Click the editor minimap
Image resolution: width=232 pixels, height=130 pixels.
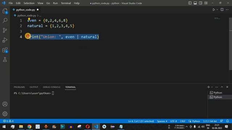click(217, 18)
